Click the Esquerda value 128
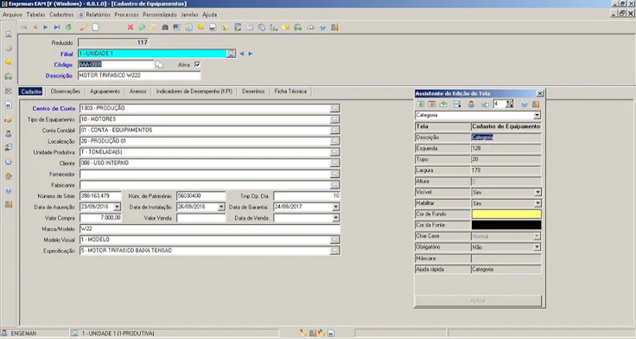The width and height of the screenshot is (636, 339). click(x=506, y=148)
